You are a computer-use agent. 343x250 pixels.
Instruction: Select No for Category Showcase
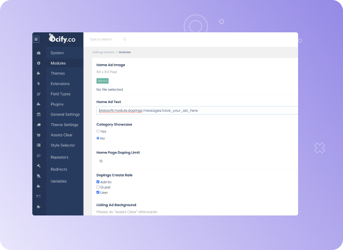98,138
